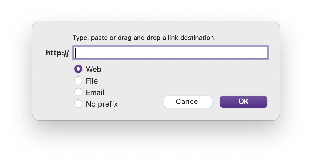Select the Web radio button

[78, 69]
